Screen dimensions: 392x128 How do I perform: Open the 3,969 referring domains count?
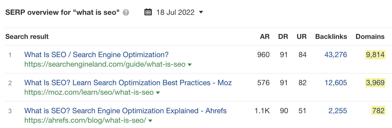pyautogui.click(x=375, y=83)
